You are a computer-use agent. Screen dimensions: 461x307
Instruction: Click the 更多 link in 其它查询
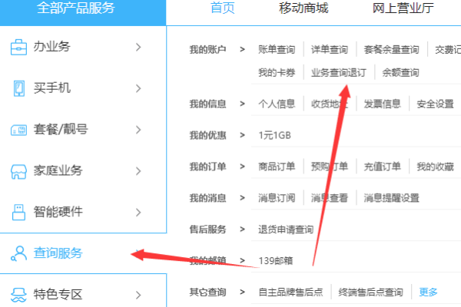click(x=428, y=292)
